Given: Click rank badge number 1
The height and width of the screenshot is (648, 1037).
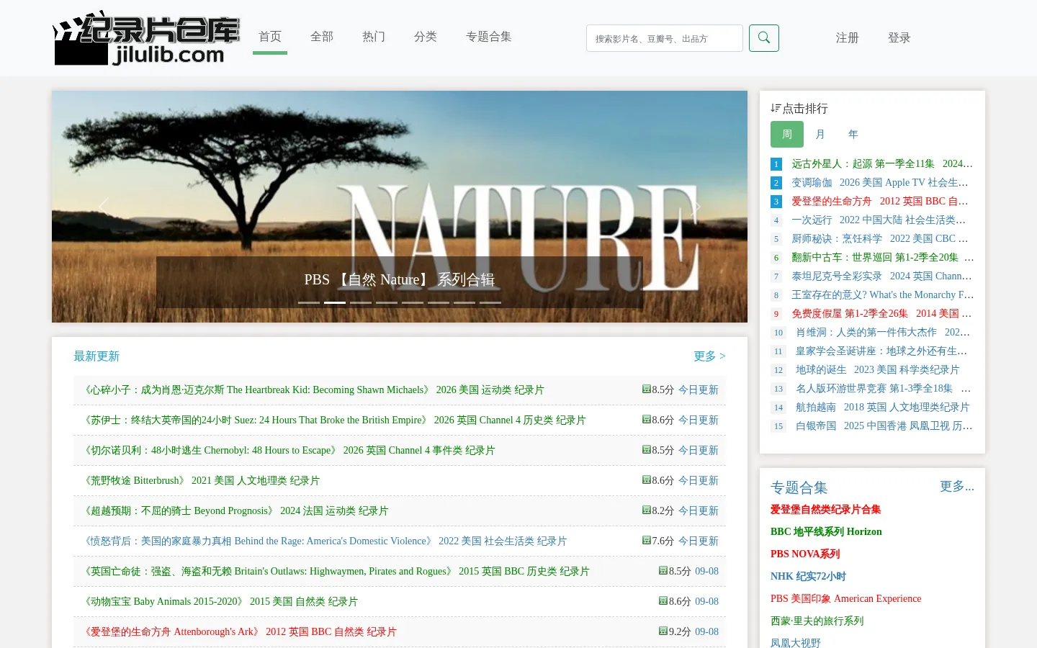Looking at the screenshot, I should 776,164.
